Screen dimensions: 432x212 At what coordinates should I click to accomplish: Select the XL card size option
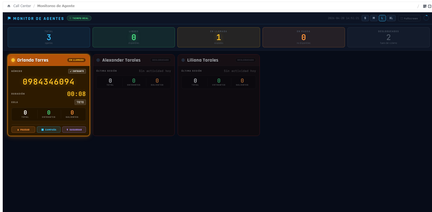pyautogui.click(x=391, y=18)
